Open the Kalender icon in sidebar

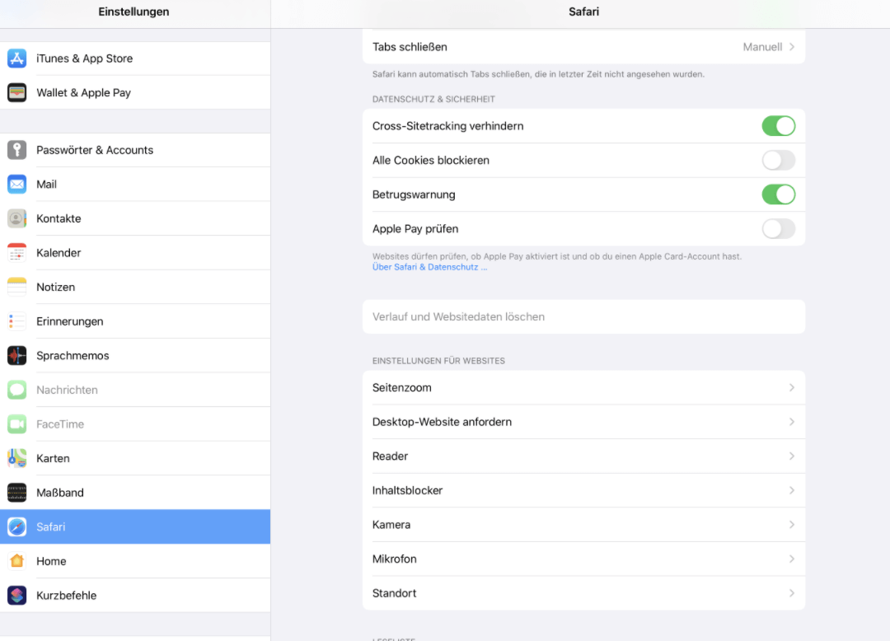pyautogui.click(x=17, y=253)
